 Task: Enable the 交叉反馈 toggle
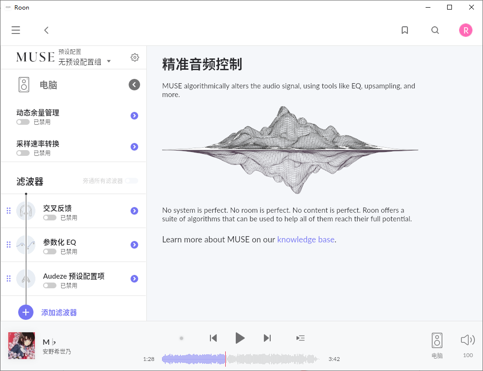50,218
